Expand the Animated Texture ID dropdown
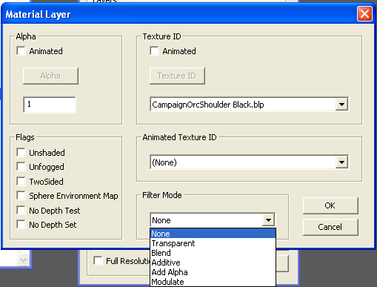This screenshot has width=377, height=287. [x=341, y=162]
